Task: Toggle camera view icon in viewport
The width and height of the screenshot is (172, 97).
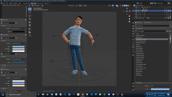Action: (x=129, y=22)
